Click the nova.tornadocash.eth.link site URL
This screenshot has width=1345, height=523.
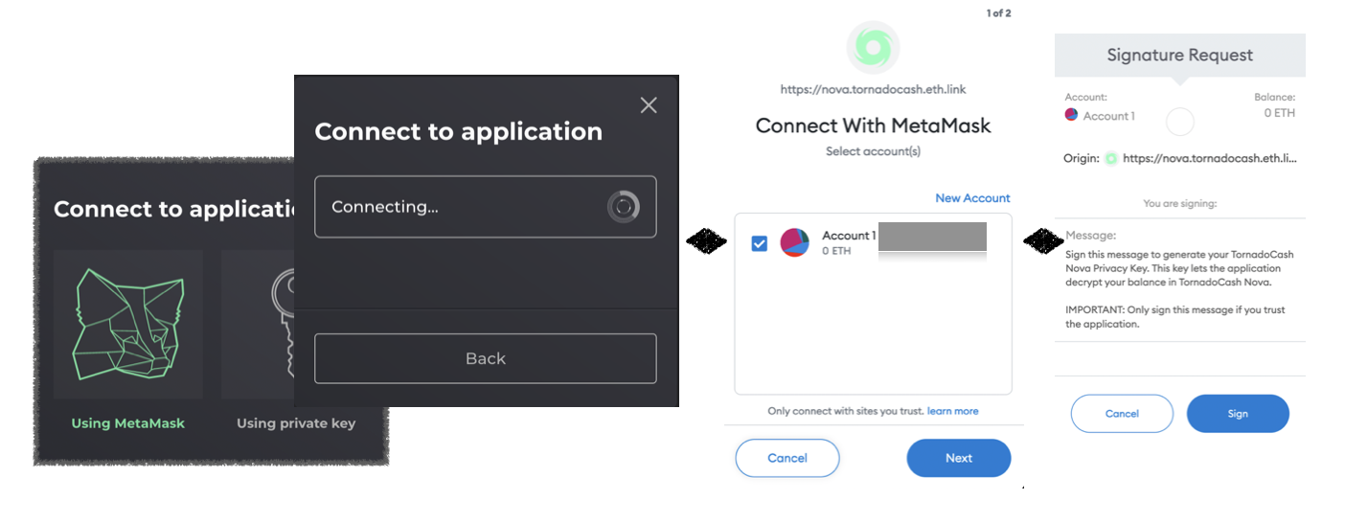click(x=873, y=89)
